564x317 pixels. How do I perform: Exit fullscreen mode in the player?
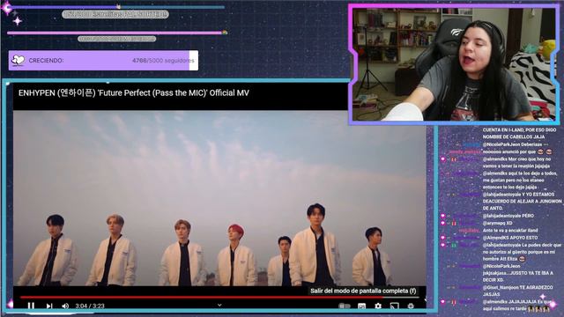click(411, 306)
